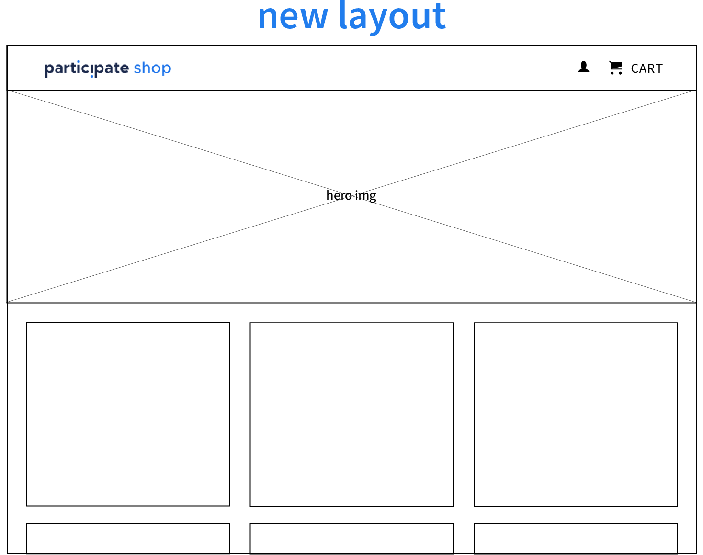Click the hero img caption text
This screenshot has height=555, width=703.
tap(351, 195)
